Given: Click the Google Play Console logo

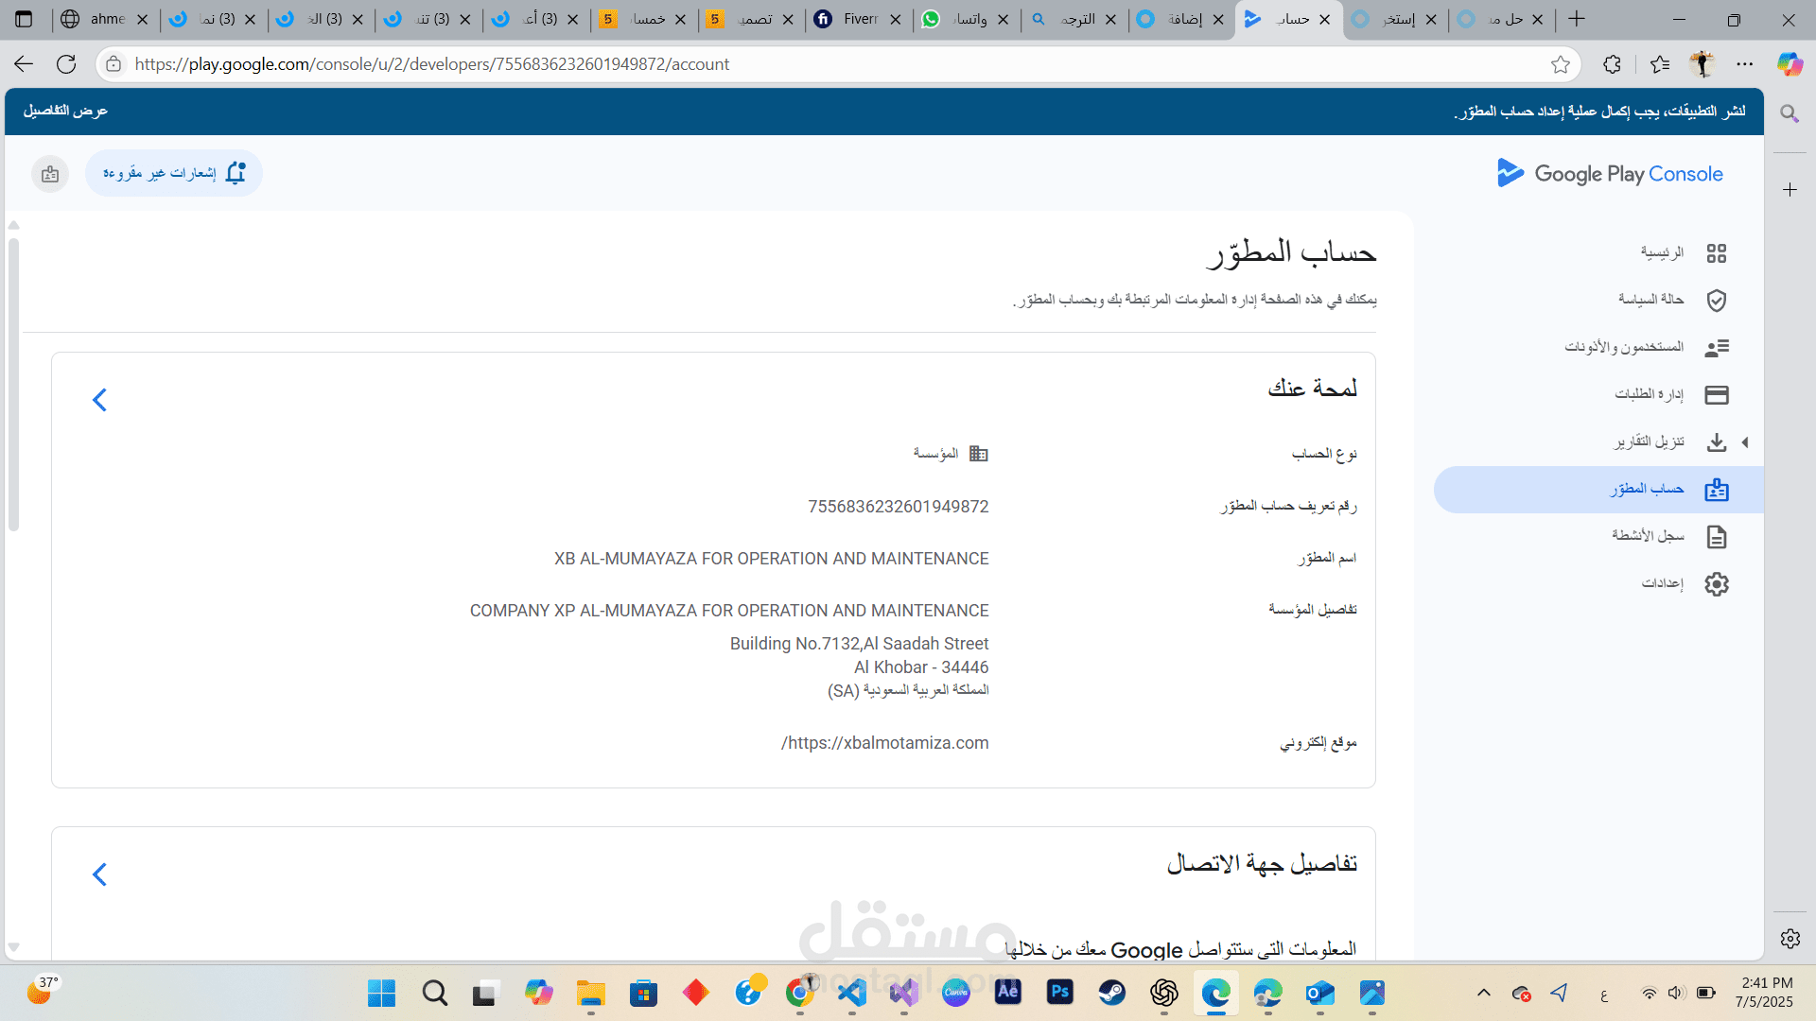Looking at the screenshot, I should coord(1610,173).
